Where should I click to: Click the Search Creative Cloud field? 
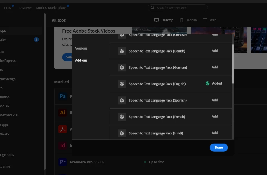[x=178, y=8]
